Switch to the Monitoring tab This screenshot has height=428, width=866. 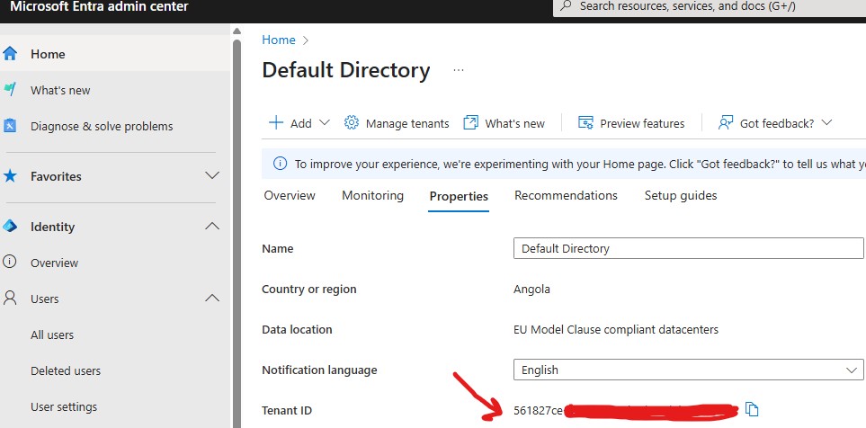pyautogui.click(x=373, y=195)
